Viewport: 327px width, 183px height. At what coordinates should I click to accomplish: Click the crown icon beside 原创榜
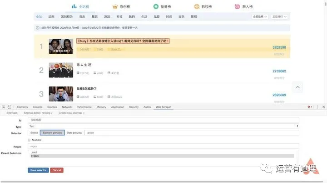coord(115,7)
